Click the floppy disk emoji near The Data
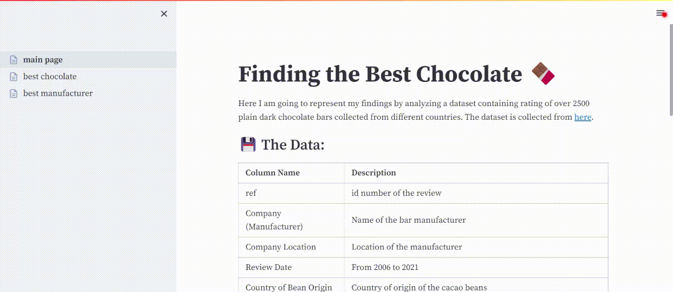The image size is (673, 292). click(248, 144)
